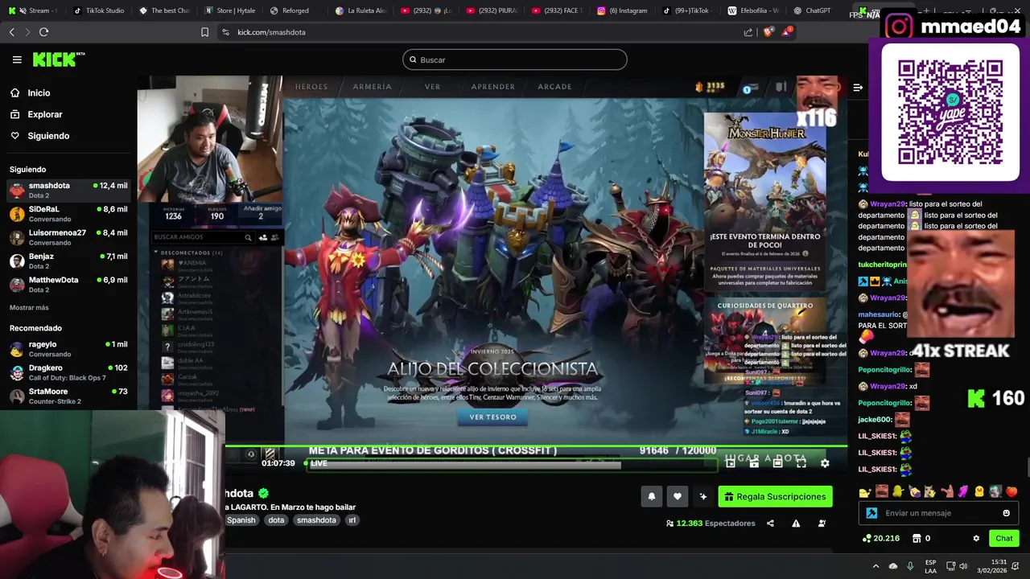Open player settings gear
1030x579 pixels.
(x=825, y=463)
